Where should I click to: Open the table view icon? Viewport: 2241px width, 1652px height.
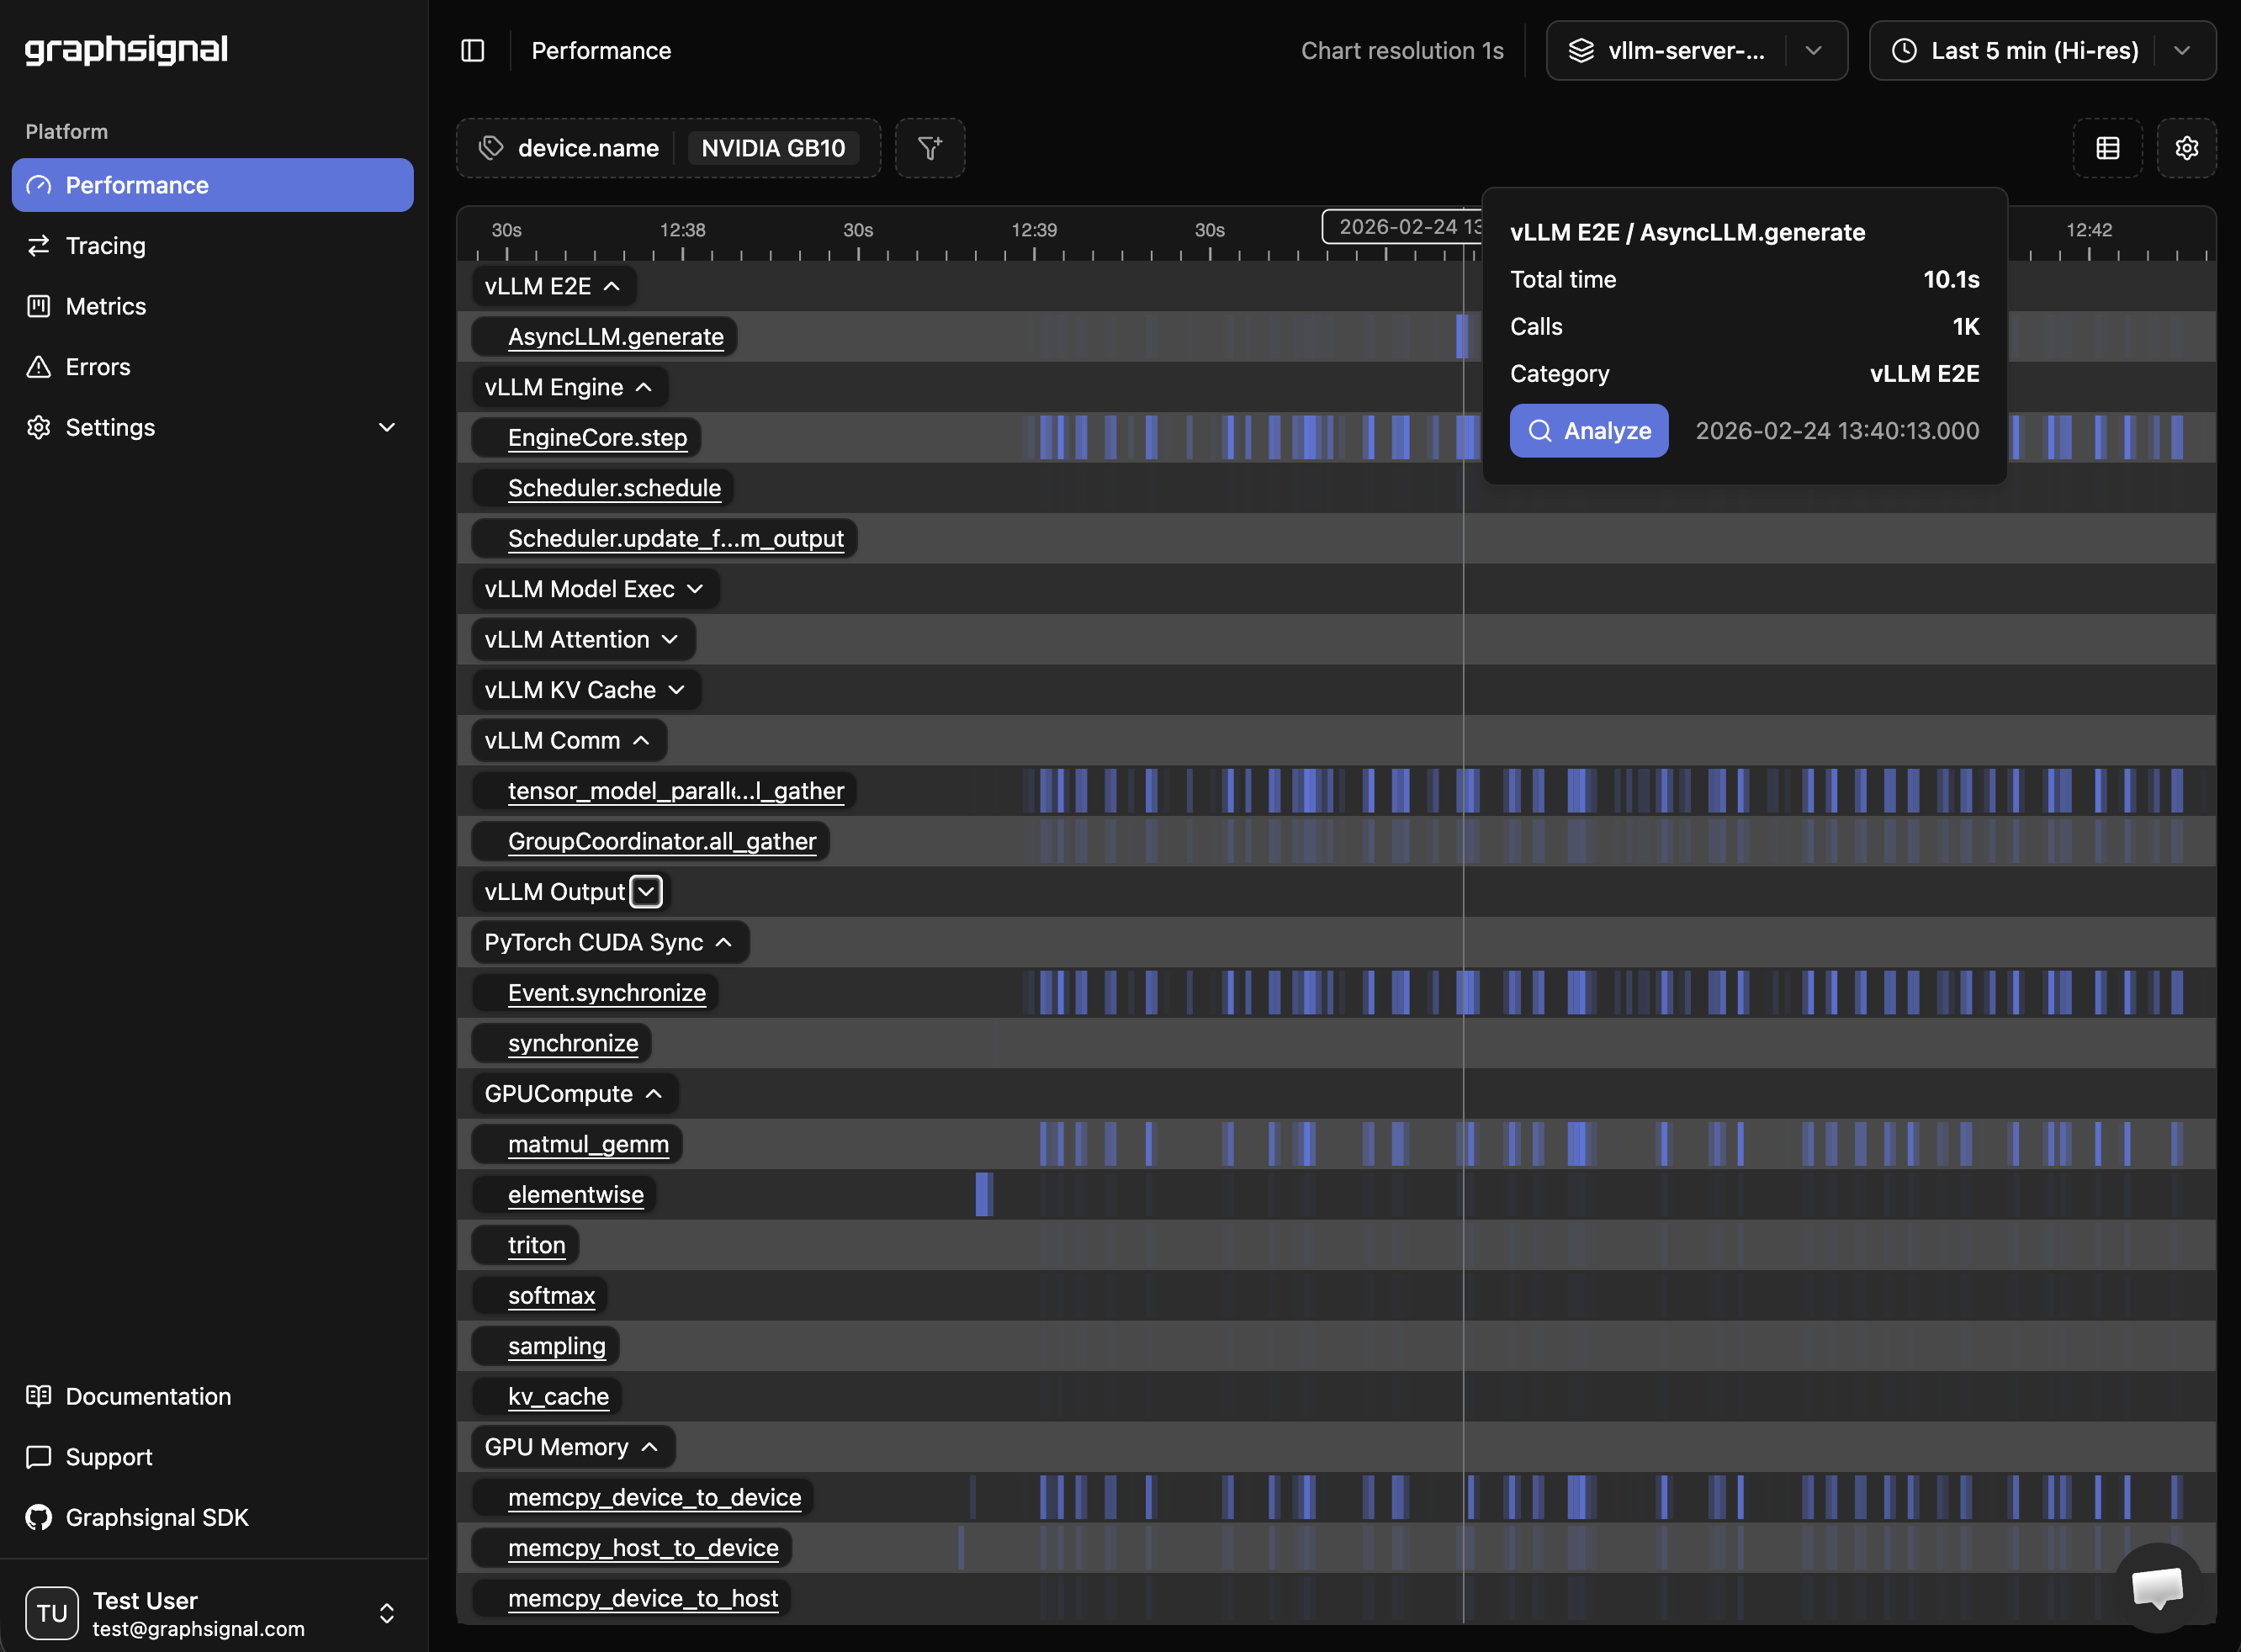point(2107,148)
